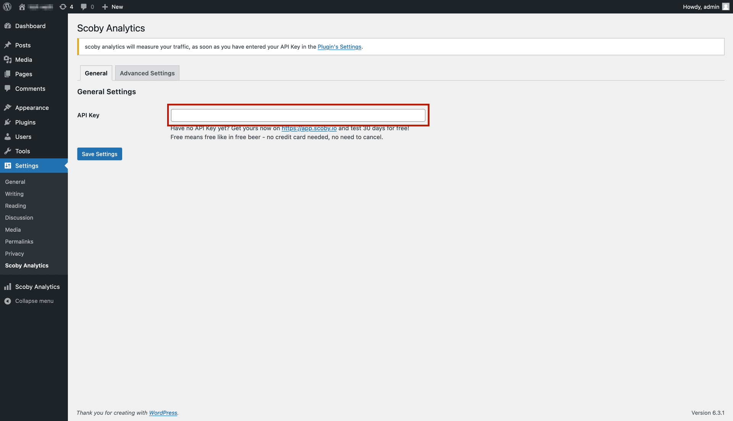Switch to the General tab
Viewport: 733px width, 421px height.
(x=96, y=73)
